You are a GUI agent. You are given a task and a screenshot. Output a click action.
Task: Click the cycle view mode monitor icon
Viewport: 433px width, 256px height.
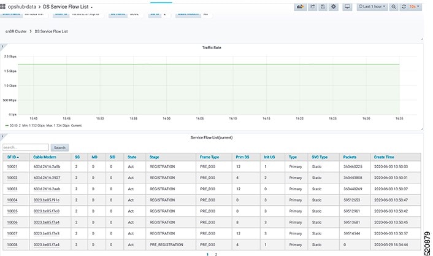coord(347,7)
